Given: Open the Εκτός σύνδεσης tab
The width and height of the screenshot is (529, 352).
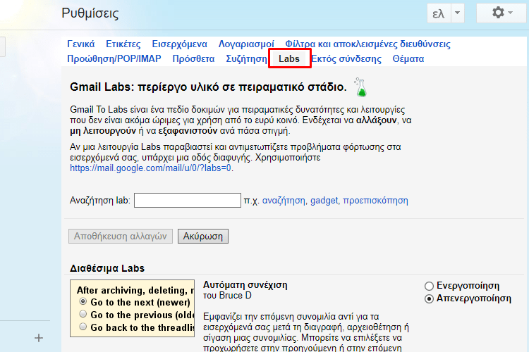Looking at the screenshot, I should tap(346, 59).
